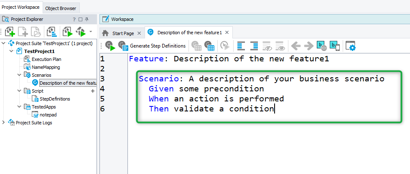Open the run options dropdown arrow
Screen dimensions: 410x174
pos(91,31)
